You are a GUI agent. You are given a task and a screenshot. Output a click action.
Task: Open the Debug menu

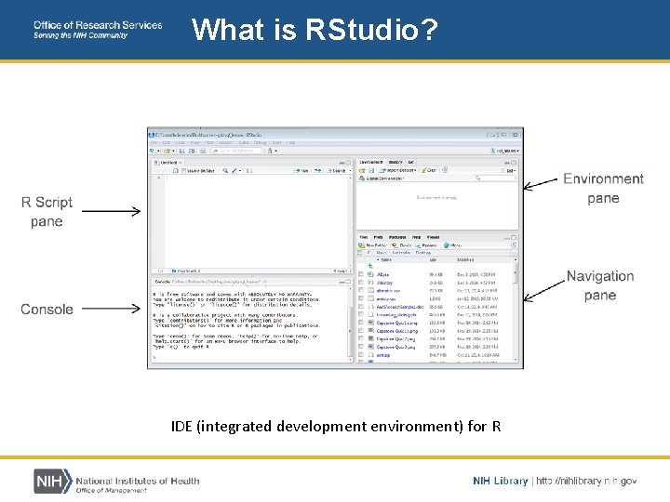(x=260, y=142)
